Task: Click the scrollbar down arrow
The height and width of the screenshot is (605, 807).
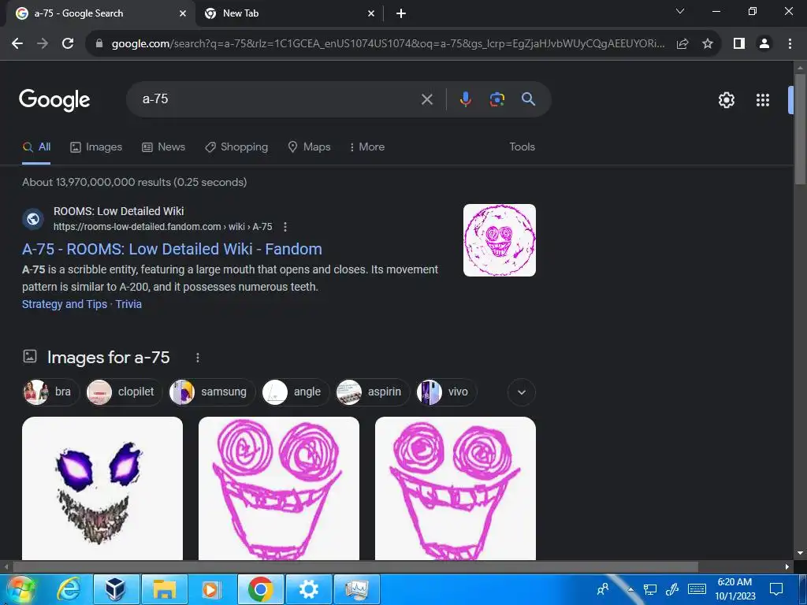Action: (x=800, y=553)
